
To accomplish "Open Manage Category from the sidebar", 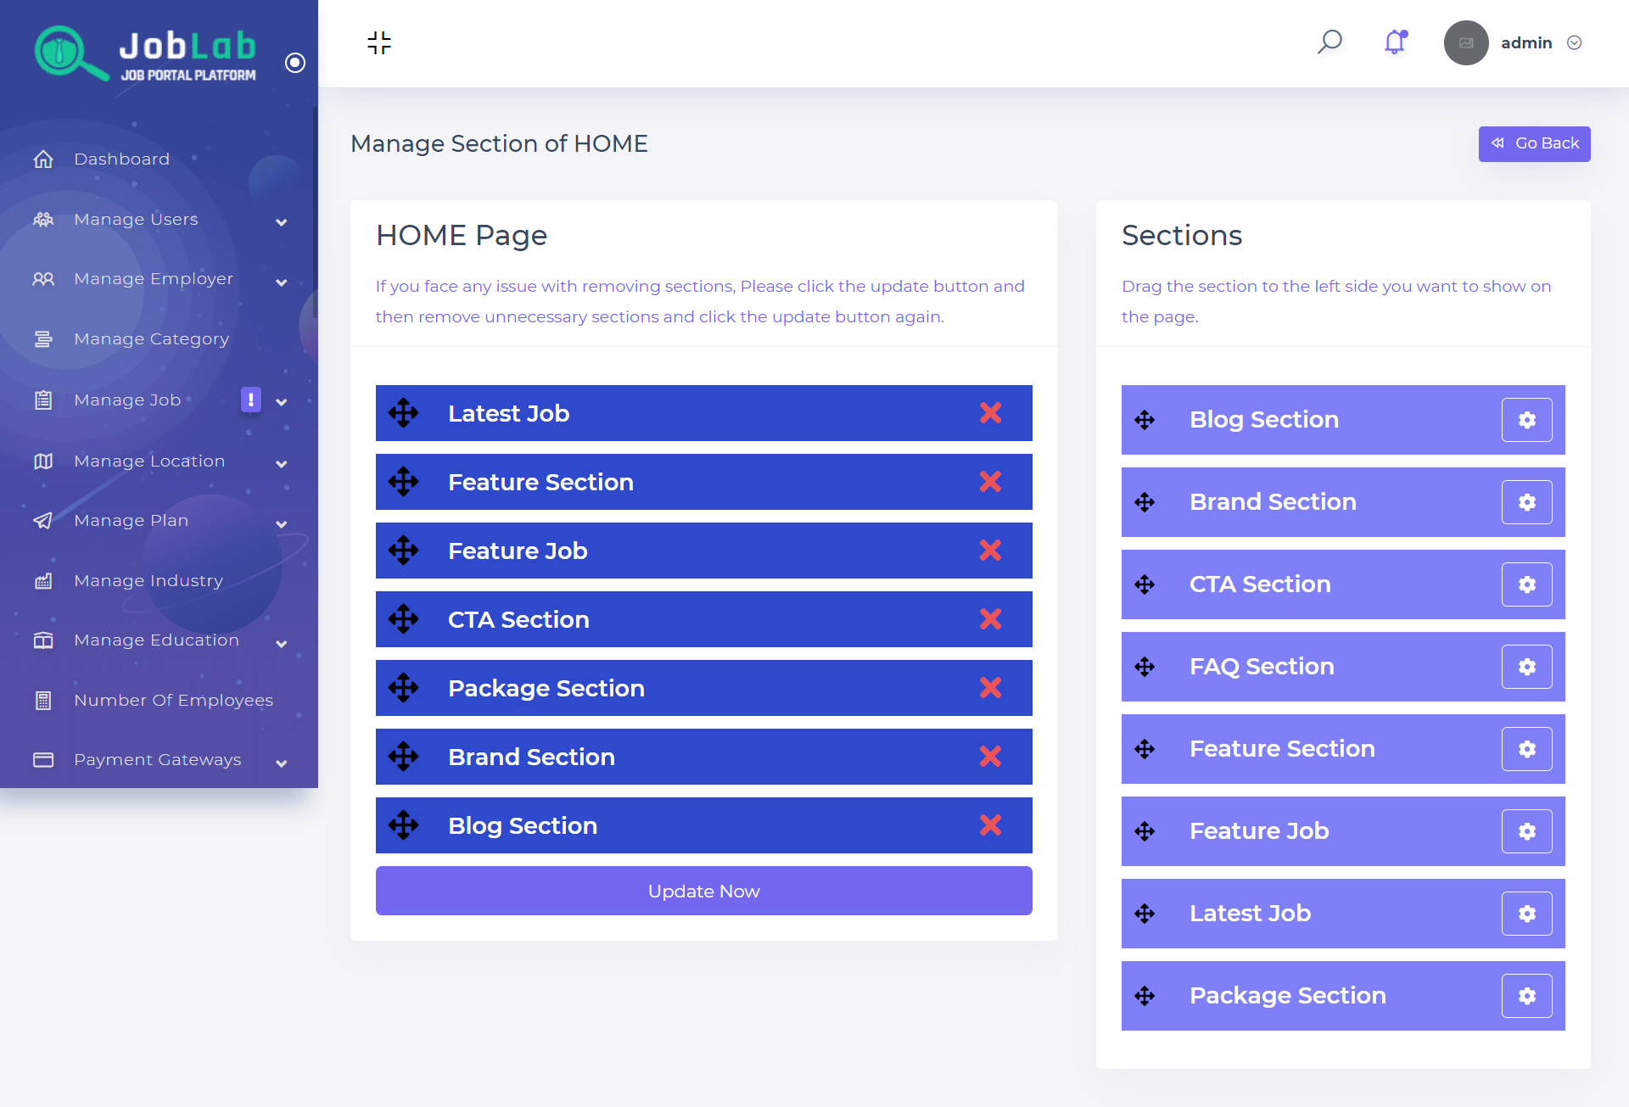I will (151, 338).
